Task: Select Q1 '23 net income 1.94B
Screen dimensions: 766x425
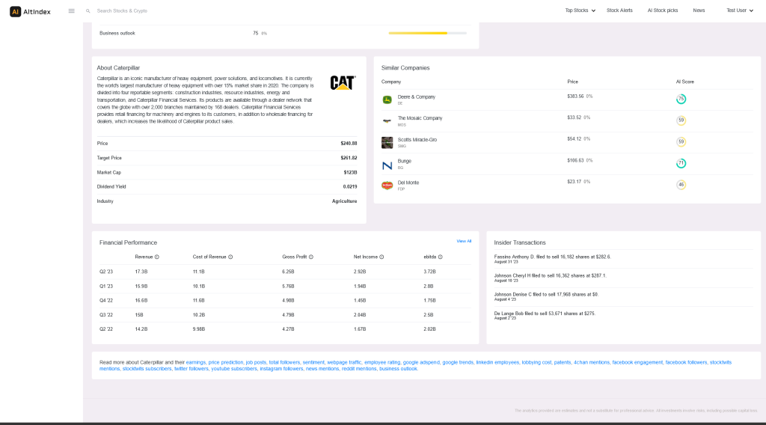Action: (x=360, y=287)
